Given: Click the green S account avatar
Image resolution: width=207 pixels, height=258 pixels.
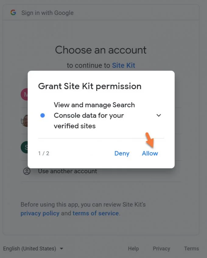Looking at the screenshot, I should coord(24,147).
